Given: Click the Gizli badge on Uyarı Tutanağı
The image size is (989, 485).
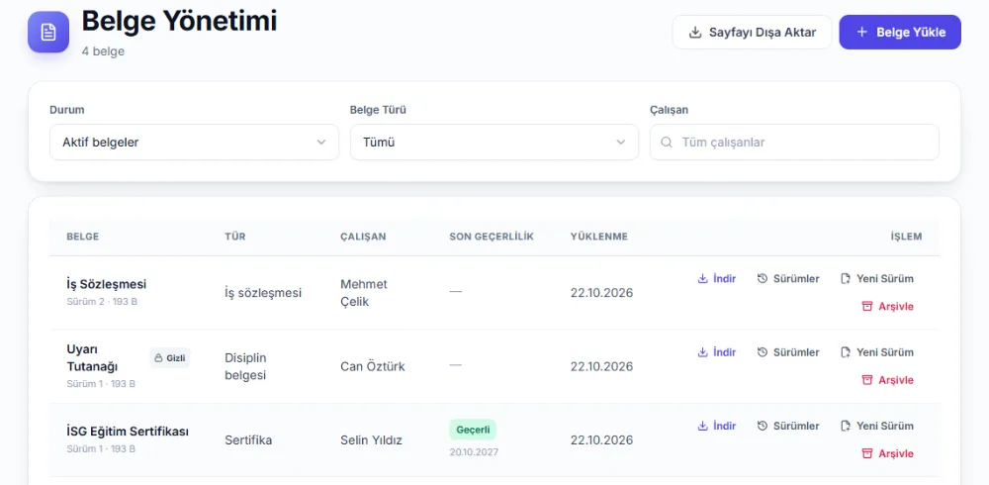Looking at the screenshot, I should coord(170,358).
